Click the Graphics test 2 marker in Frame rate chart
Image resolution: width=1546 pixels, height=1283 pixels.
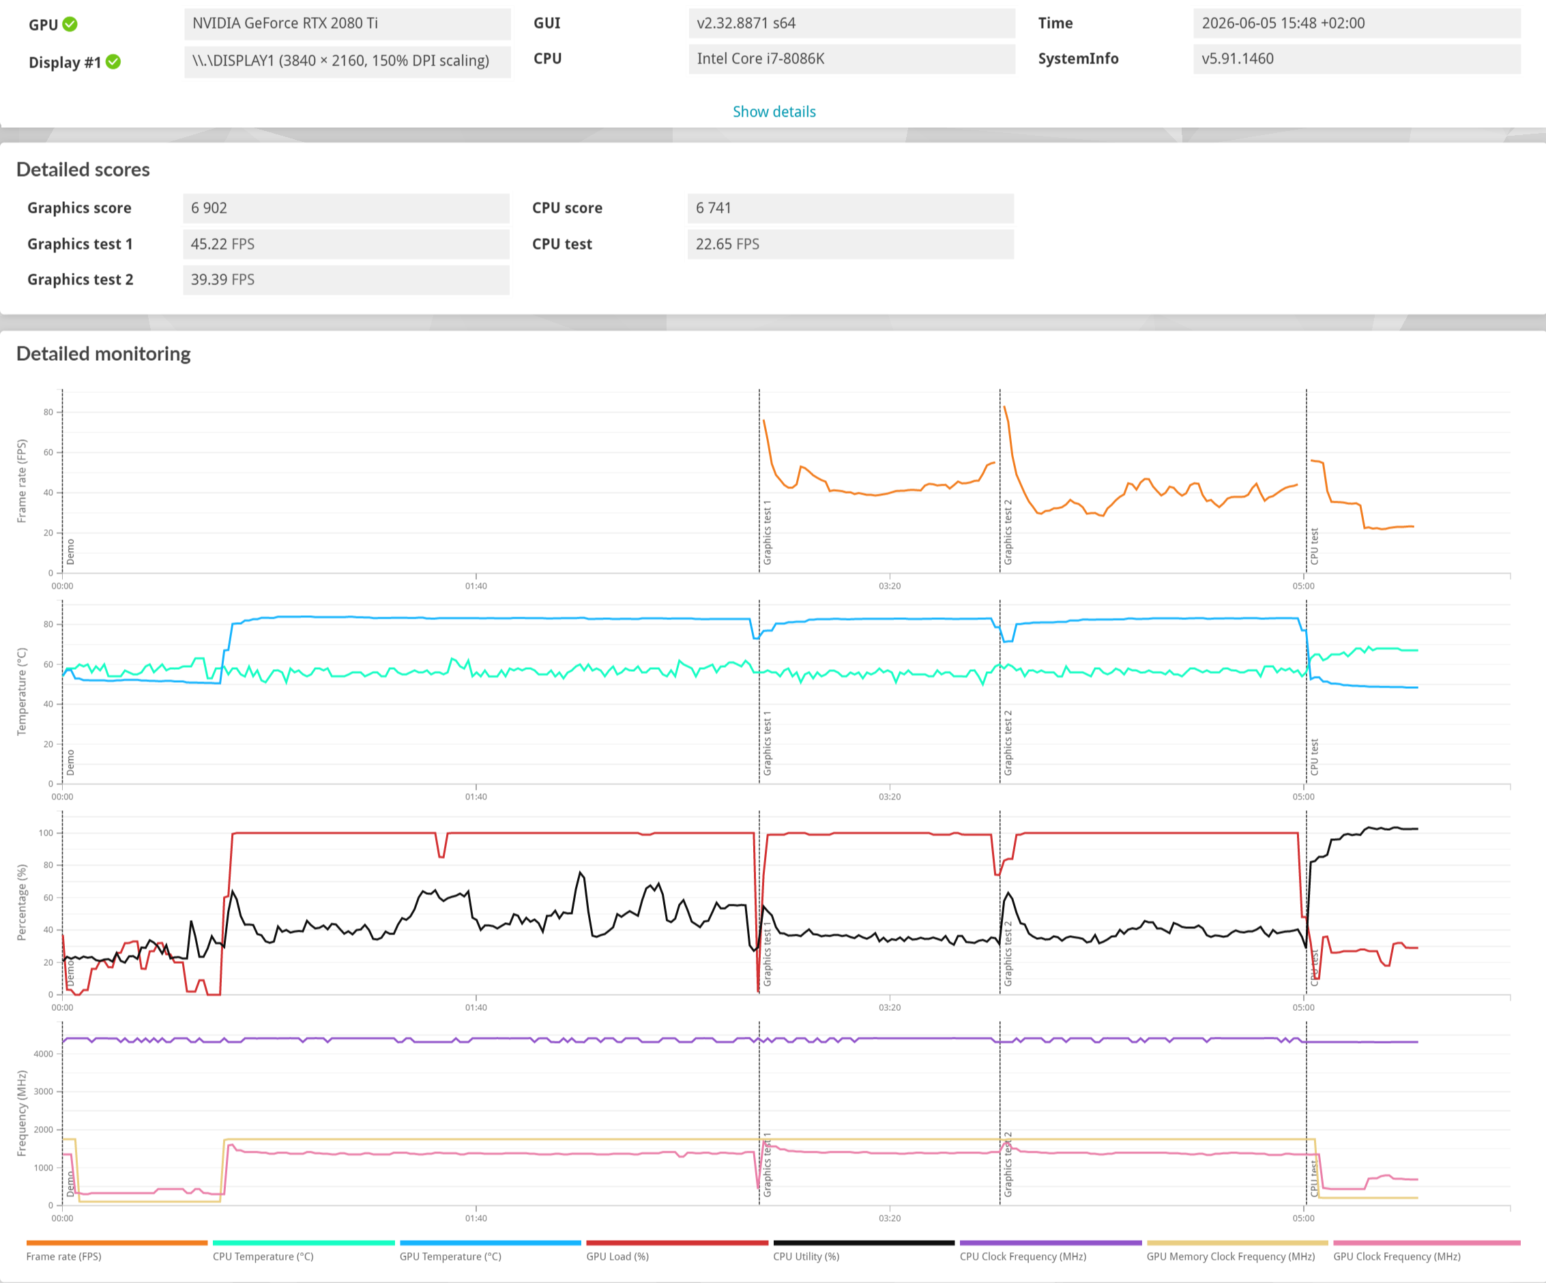[x=1008, y=532]
